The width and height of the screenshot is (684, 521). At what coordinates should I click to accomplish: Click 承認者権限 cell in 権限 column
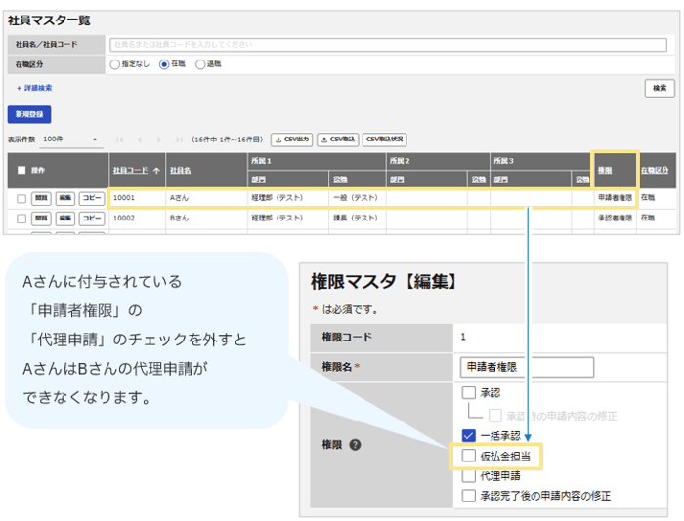pyautogui.click(x=615, y=218)
